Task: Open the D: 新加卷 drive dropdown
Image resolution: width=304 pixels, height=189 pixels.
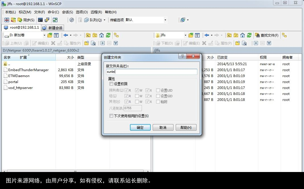Action: [44, 35]
